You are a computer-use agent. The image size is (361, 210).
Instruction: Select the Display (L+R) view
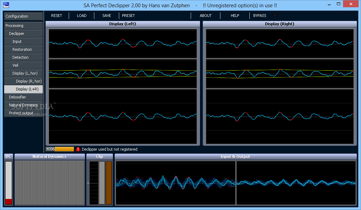[23, 89]
